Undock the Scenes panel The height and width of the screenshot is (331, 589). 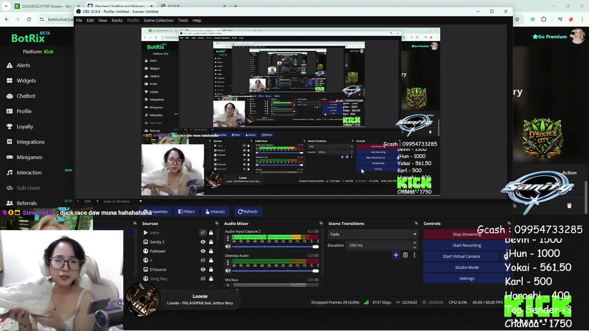coord(135,223)
